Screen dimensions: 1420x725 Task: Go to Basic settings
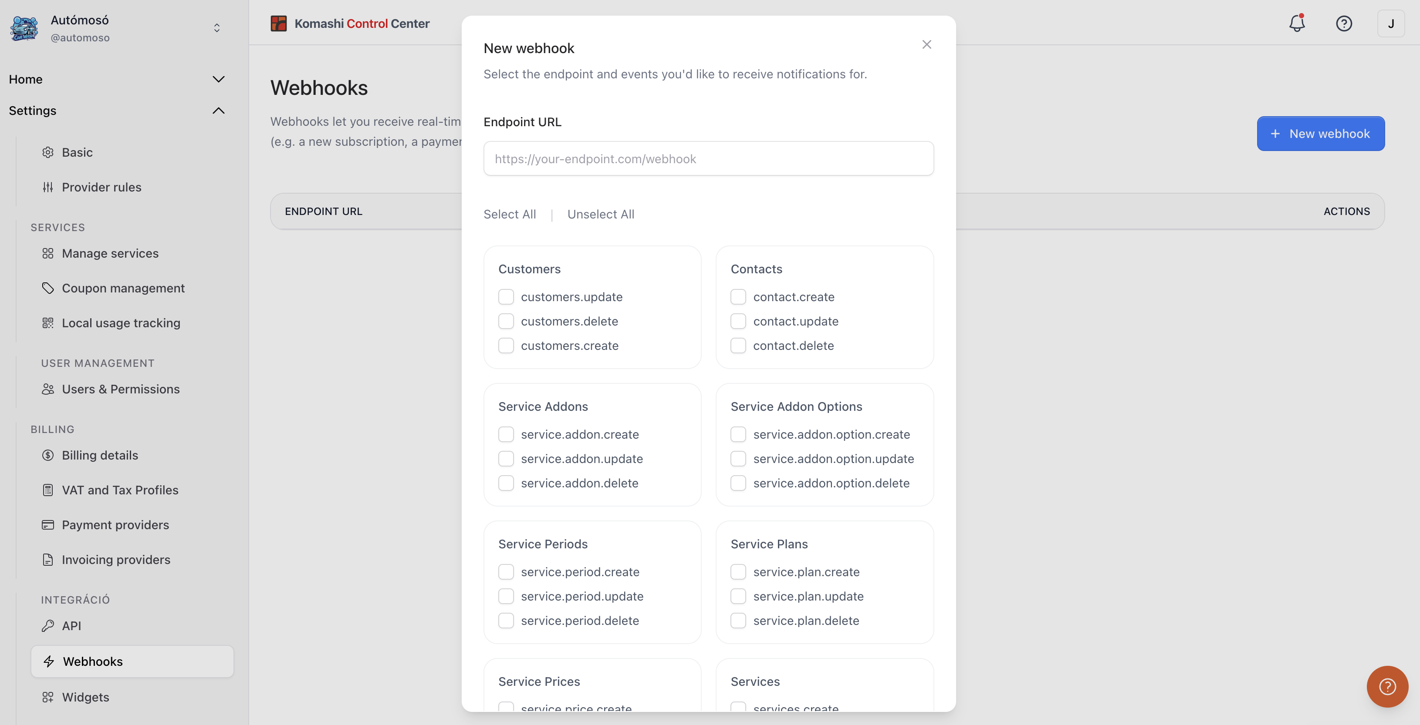77,153
